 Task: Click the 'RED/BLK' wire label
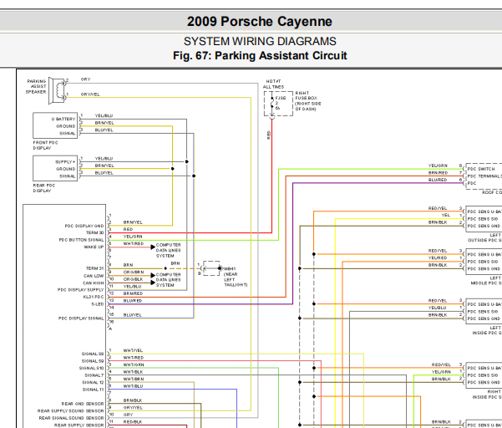click(x=133, y=422)
